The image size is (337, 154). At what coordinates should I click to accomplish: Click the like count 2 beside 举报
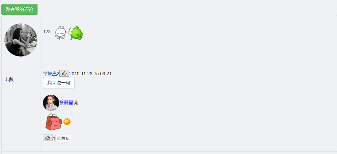click(x=58, y=74)
